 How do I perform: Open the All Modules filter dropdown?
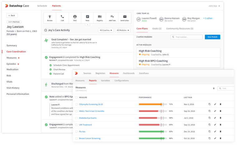tap(123, 30)
